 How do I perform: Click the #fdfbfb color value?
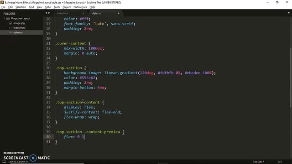166,73
